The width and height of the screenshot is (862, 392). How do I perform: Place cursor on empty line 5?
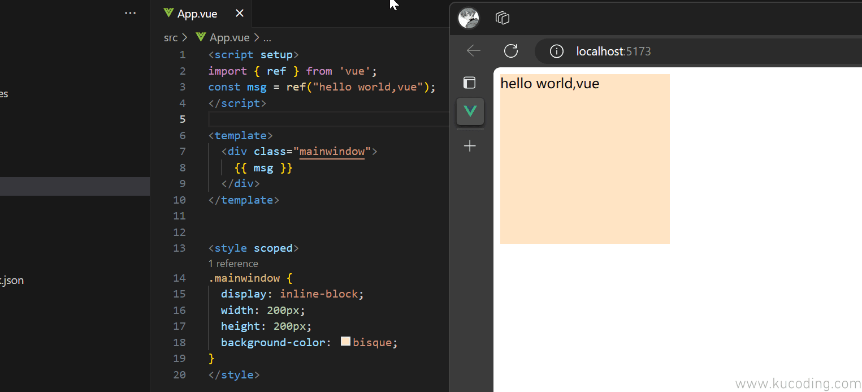[328, 119]
